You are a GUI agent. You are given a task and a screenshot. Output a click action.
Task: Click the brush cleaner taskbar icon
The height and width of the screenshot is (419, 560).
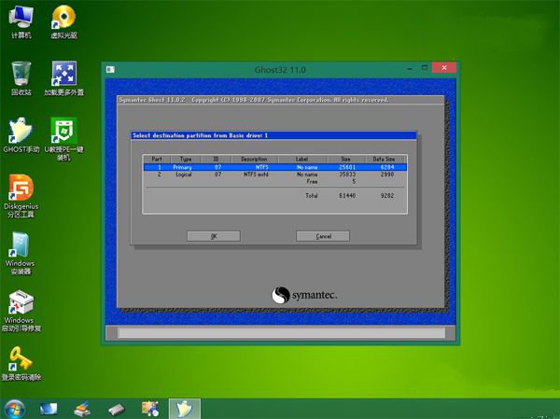82,409
